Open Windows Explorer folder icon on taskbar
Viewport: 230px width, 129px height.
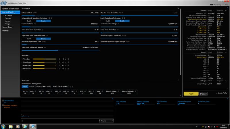(x=11, y=126)
